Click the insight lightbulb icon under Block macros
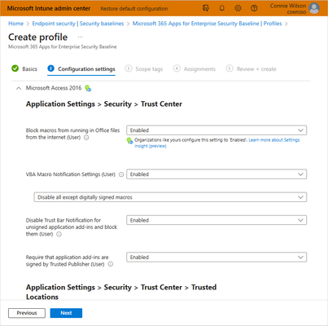The width and height of the screenshot is (328, 326). [x=129, y=141]
